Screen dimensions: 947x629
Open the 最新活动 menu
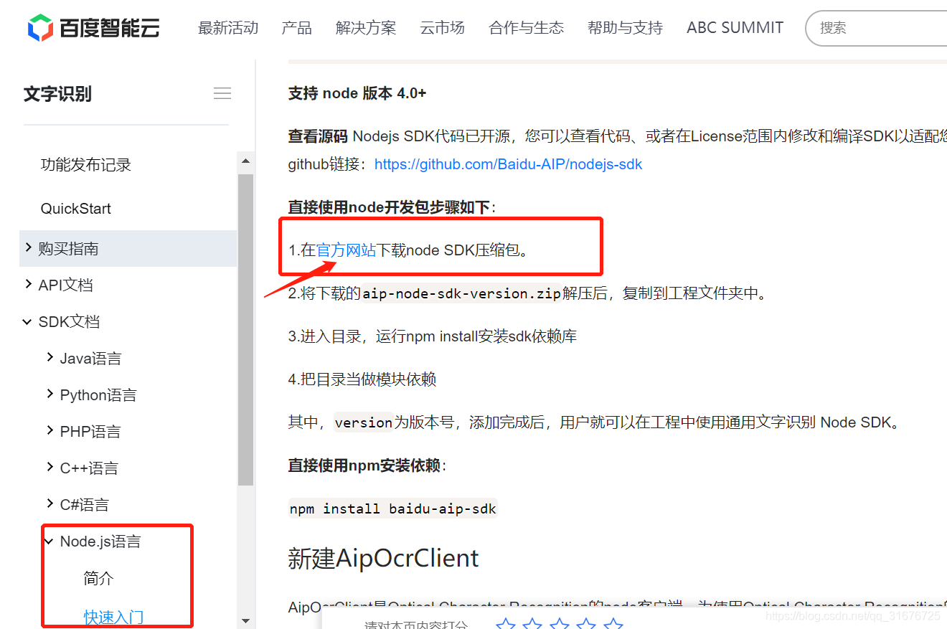click(x=228, y=28)
